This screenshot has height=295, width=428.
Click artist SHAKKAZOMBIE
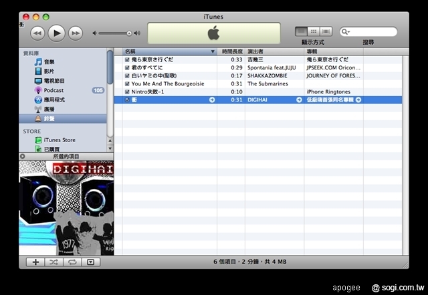point(267,75)
